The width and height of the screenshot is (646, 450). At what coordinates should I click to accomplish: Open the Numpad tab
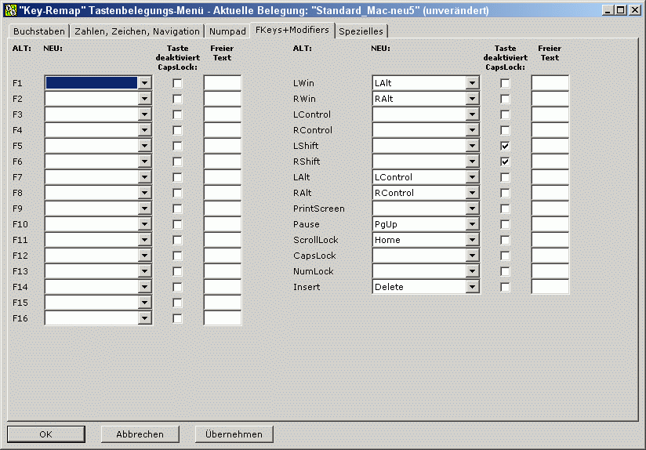click(227, 32)
